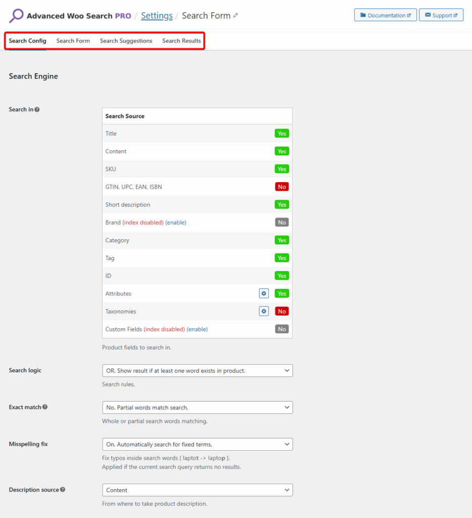Screen dimensions: 472x518
Task: Click the pencil edit icon beside Search Form
Action: 235,15
